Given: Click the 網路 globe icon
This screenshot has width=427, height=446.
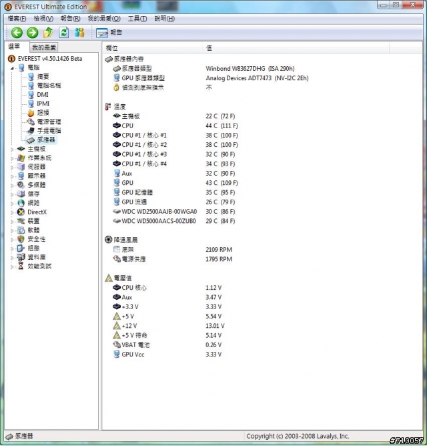Looking at the screenshot, I should [x=21, y=203].
